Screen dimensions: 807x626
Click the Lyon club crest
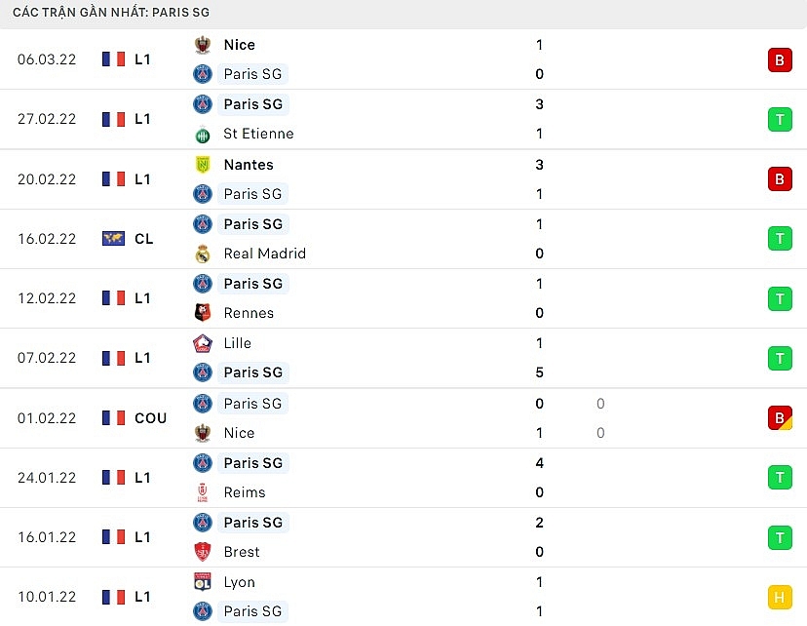click(x=203, y=582)
